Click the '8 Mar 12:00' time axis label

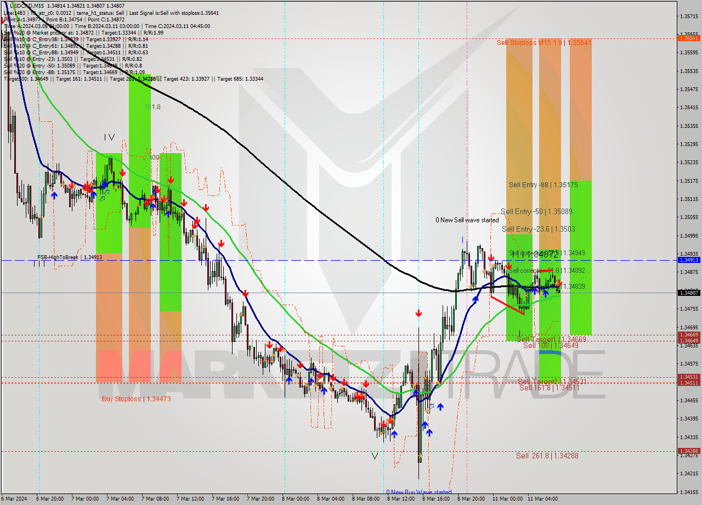point(401,499)
